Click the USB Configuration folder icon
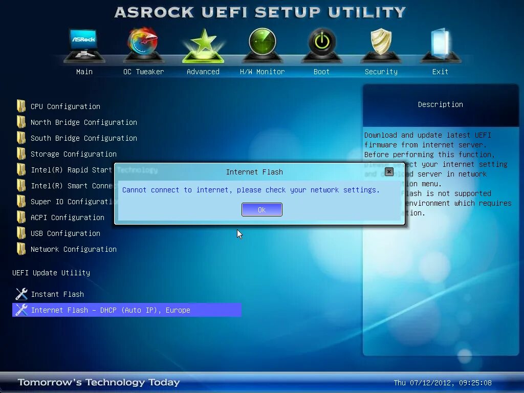The width and height of the screenshot is (524, 393). coord(21,233)
